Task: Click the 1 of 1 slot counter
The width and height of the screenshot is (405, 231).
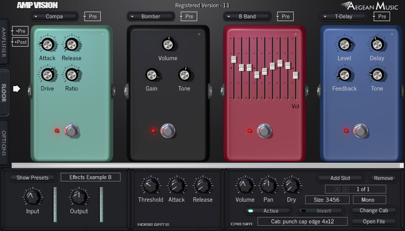Action: click(363, 189)
